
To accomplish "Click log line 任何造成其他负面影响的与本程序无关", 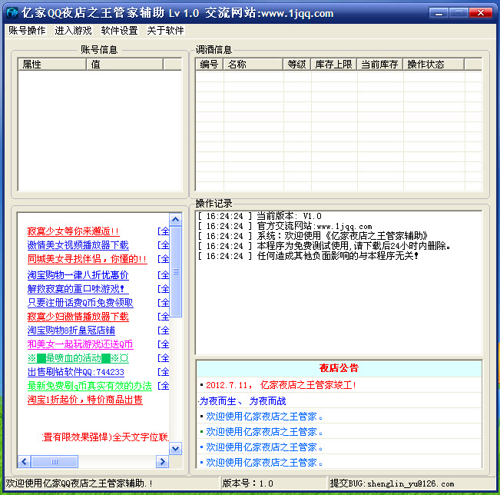I will (x=308, y=256).
